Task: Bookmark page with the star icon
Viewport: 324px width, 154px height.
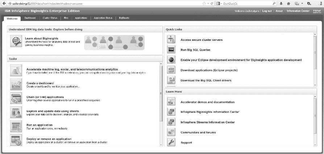Action: 204,4
